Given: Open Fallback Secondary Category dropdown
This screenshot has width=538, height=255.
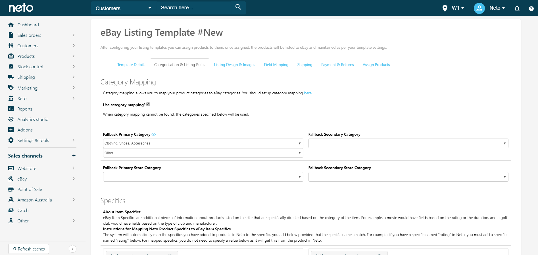Looking at the screenshot, I should click(408, 143).
